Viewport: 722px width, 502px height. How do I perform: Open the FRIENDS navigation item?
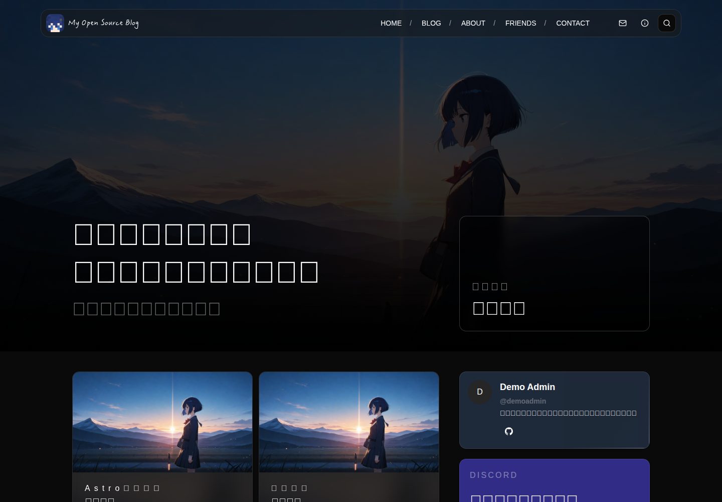point(520,23)
